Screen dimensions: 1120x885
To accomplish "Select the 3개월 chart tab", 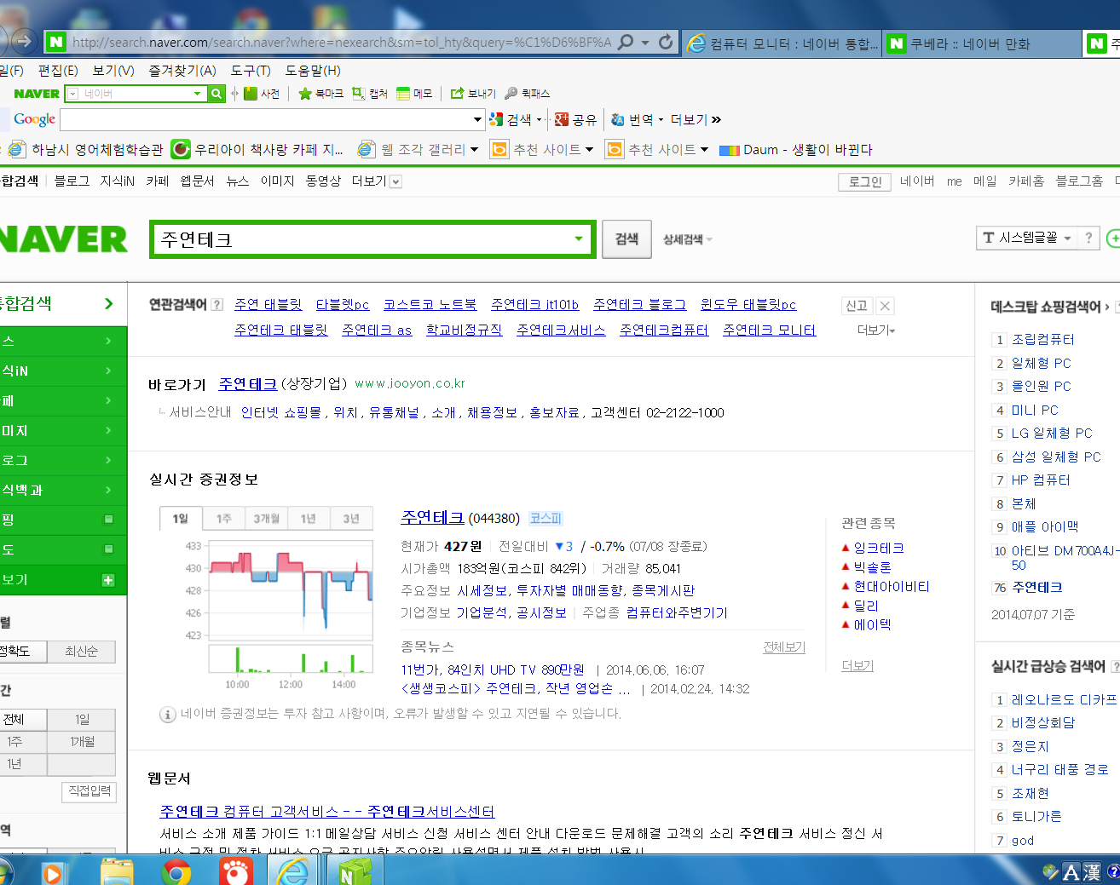I will coord(266,519).
